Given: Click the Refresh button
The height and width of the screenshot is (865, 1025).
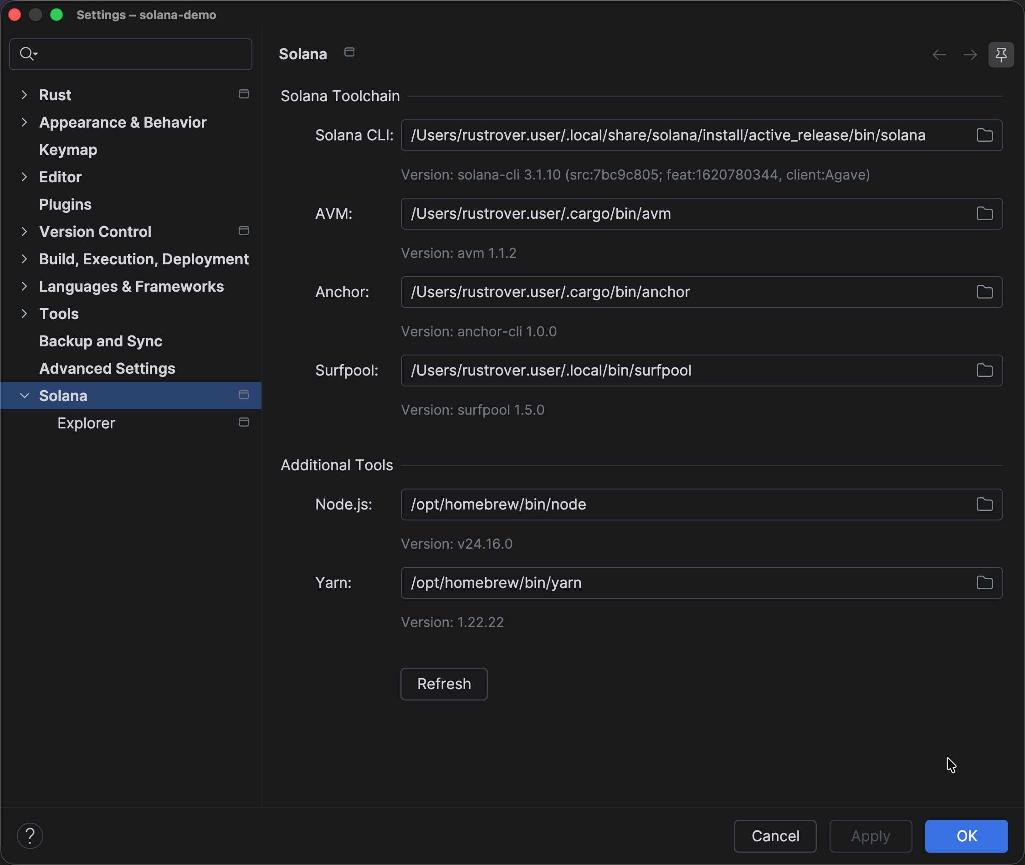Looking at the screenshot, I should coord(444,684).
